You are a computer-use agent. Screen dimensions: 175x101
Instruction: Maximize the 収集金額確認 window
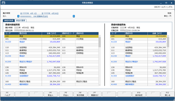pos(166,3)
